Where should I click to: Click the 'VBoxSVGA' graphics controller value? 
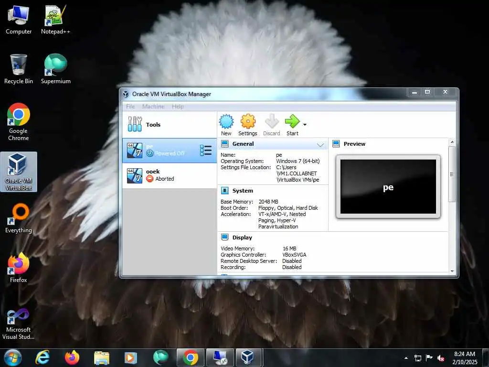coord(294,255)
